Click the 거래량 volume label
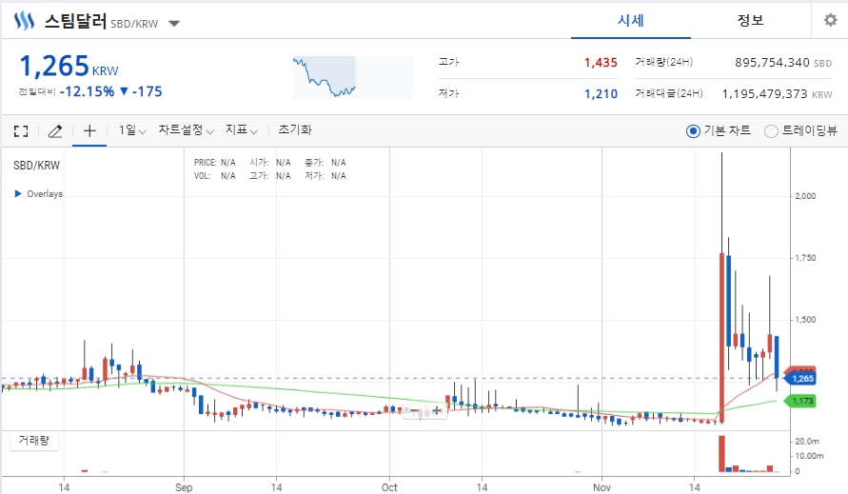 coord(33,441)
